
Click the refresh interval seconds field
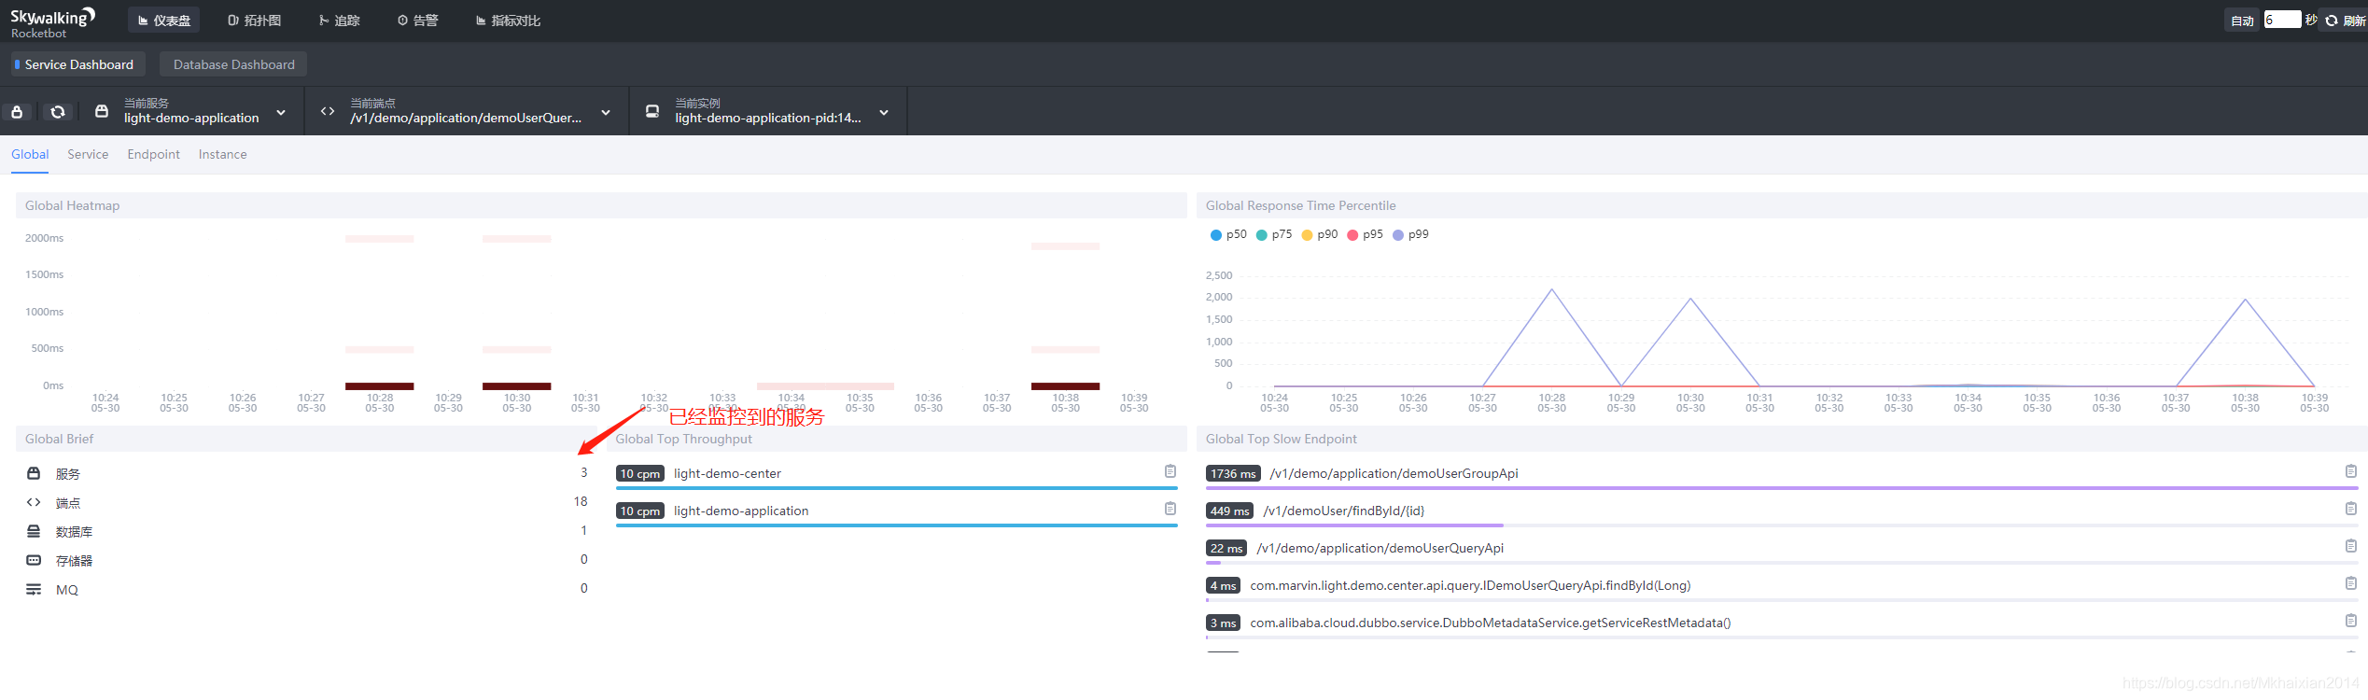pyautogui.click(x=2282, y=20)
